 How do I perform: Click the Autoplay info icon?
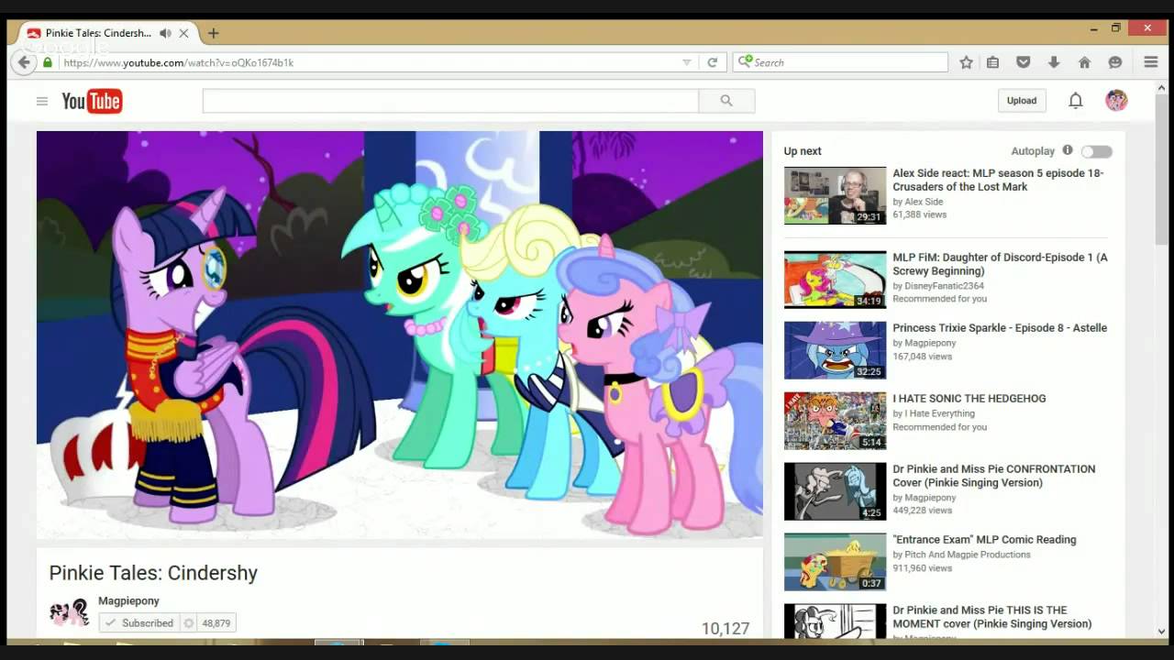1068,150
